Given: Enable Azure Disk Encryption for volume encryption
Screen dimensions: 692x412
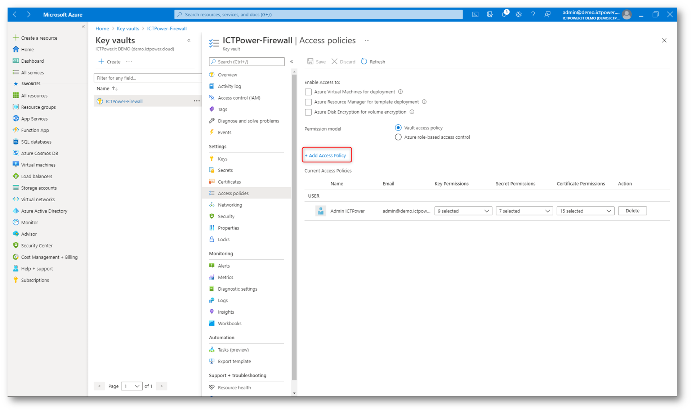Looking at the screenshot, I should tap(308, 112).
